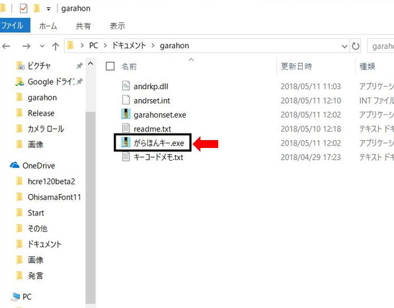Open OhisamaFont11 folder in the navigation pane
The width and height of the screenshot is (394, 308).
pos(54,197)
